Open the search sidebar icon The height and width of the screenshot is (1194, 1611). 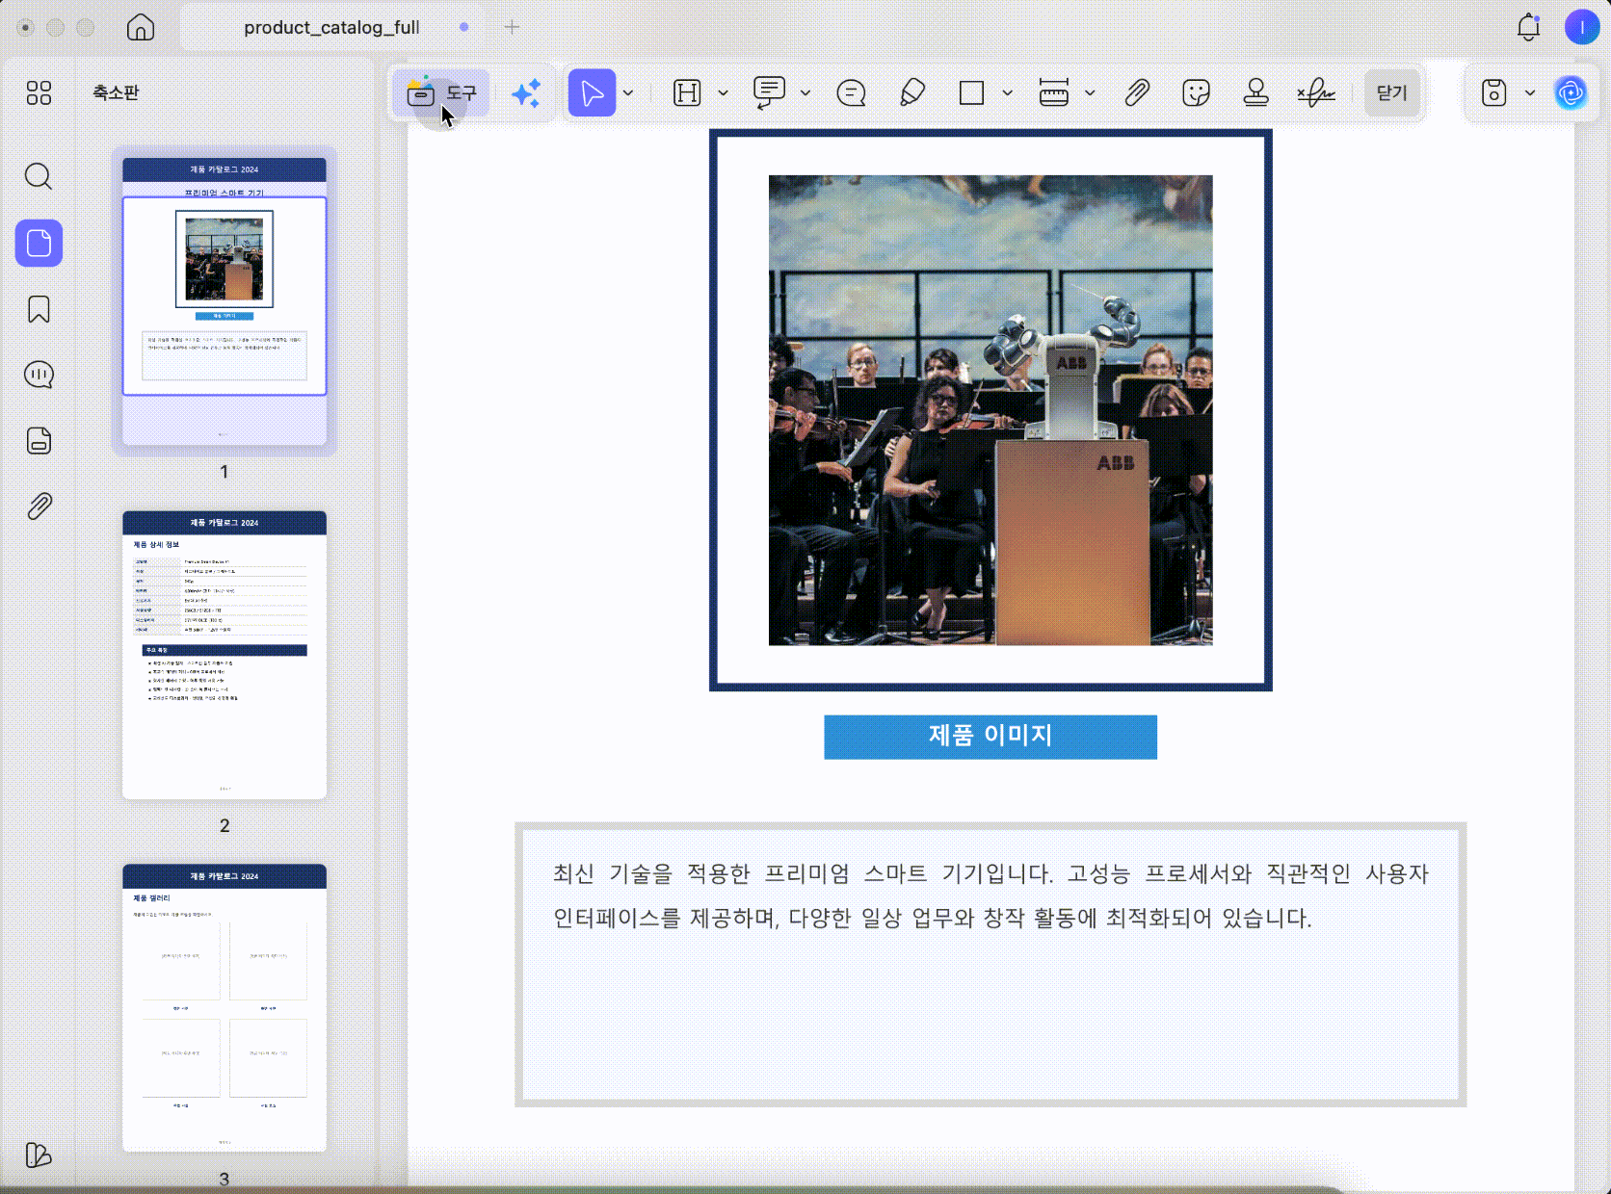point(39,176)
